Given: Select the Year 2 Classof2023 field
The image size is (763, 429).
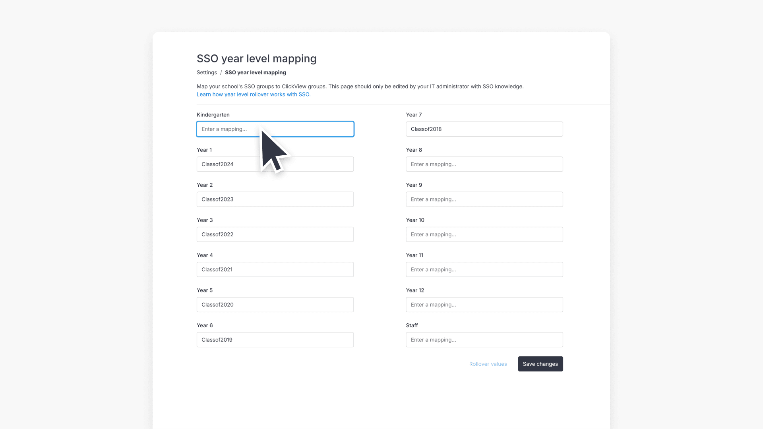Looking at the screenshot, I should (x=275, y=199).
